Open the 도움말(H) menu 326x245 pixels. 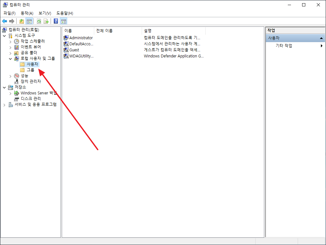[65, 13]
